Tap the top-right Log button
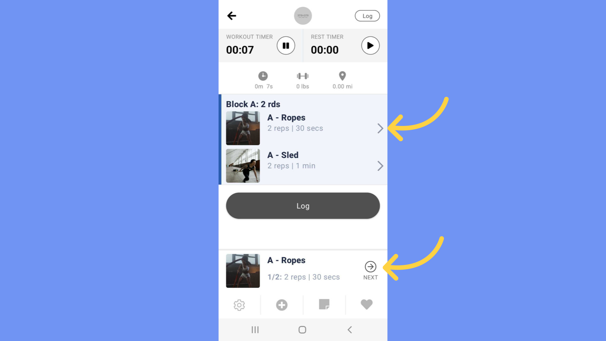This screenshot has width=606, height=341. click(x=367, y=16)
